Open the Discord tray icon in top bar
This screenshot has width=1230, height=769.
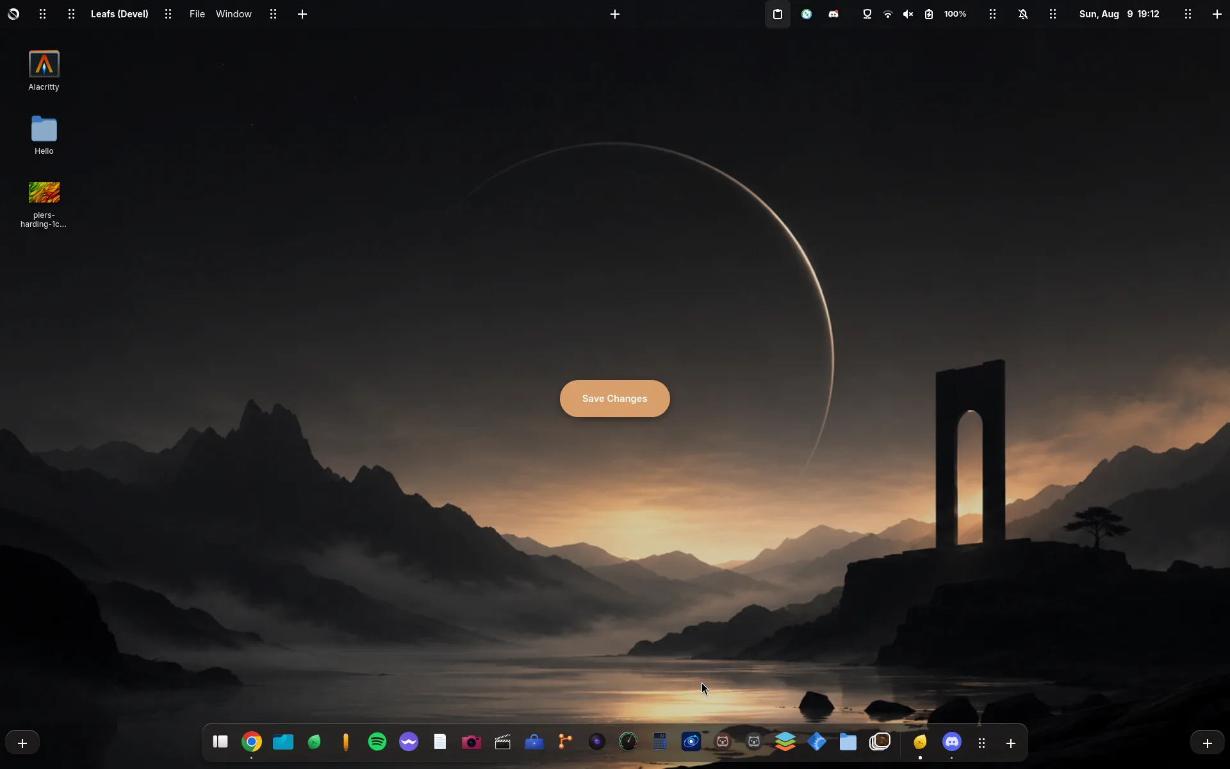833,14
